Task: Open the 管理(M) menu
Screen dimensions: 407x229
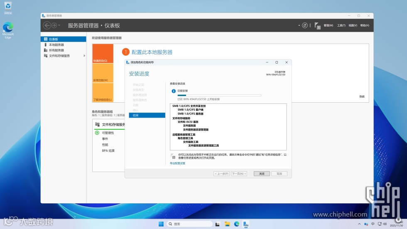Action: click(x=329, y=25)
